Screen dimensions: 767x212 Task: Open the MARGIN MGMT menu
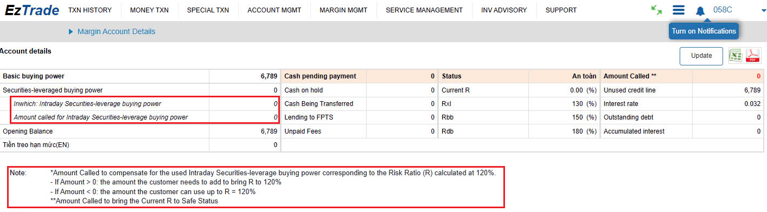point(343,10)
